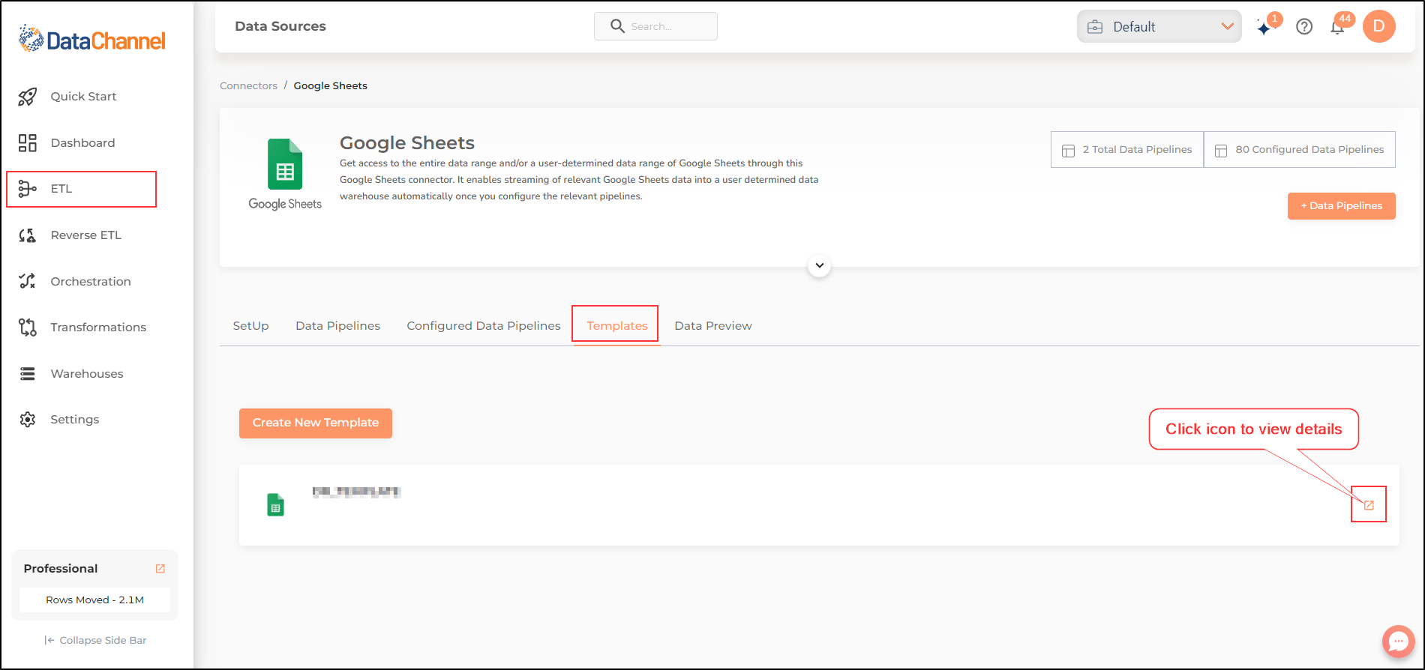Click the Default workspace briefcase icon
Image resolution: width=1425 pixels, height=670 pixels.
coord(1095,27)
